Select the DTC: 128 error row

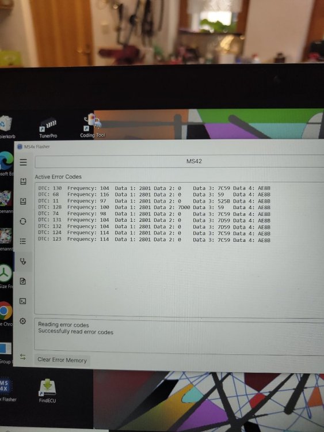[154, 207]
